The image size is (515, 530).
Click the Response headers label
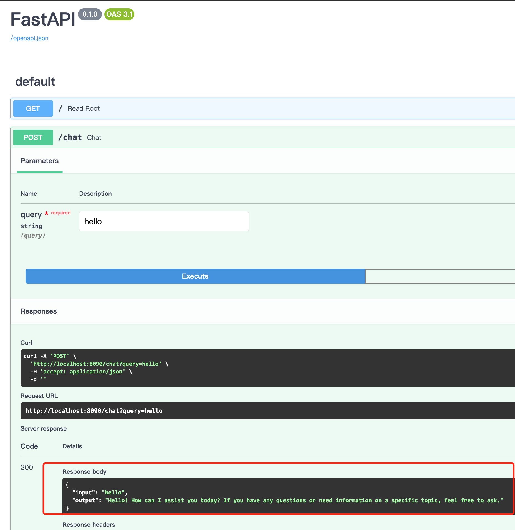89,524
